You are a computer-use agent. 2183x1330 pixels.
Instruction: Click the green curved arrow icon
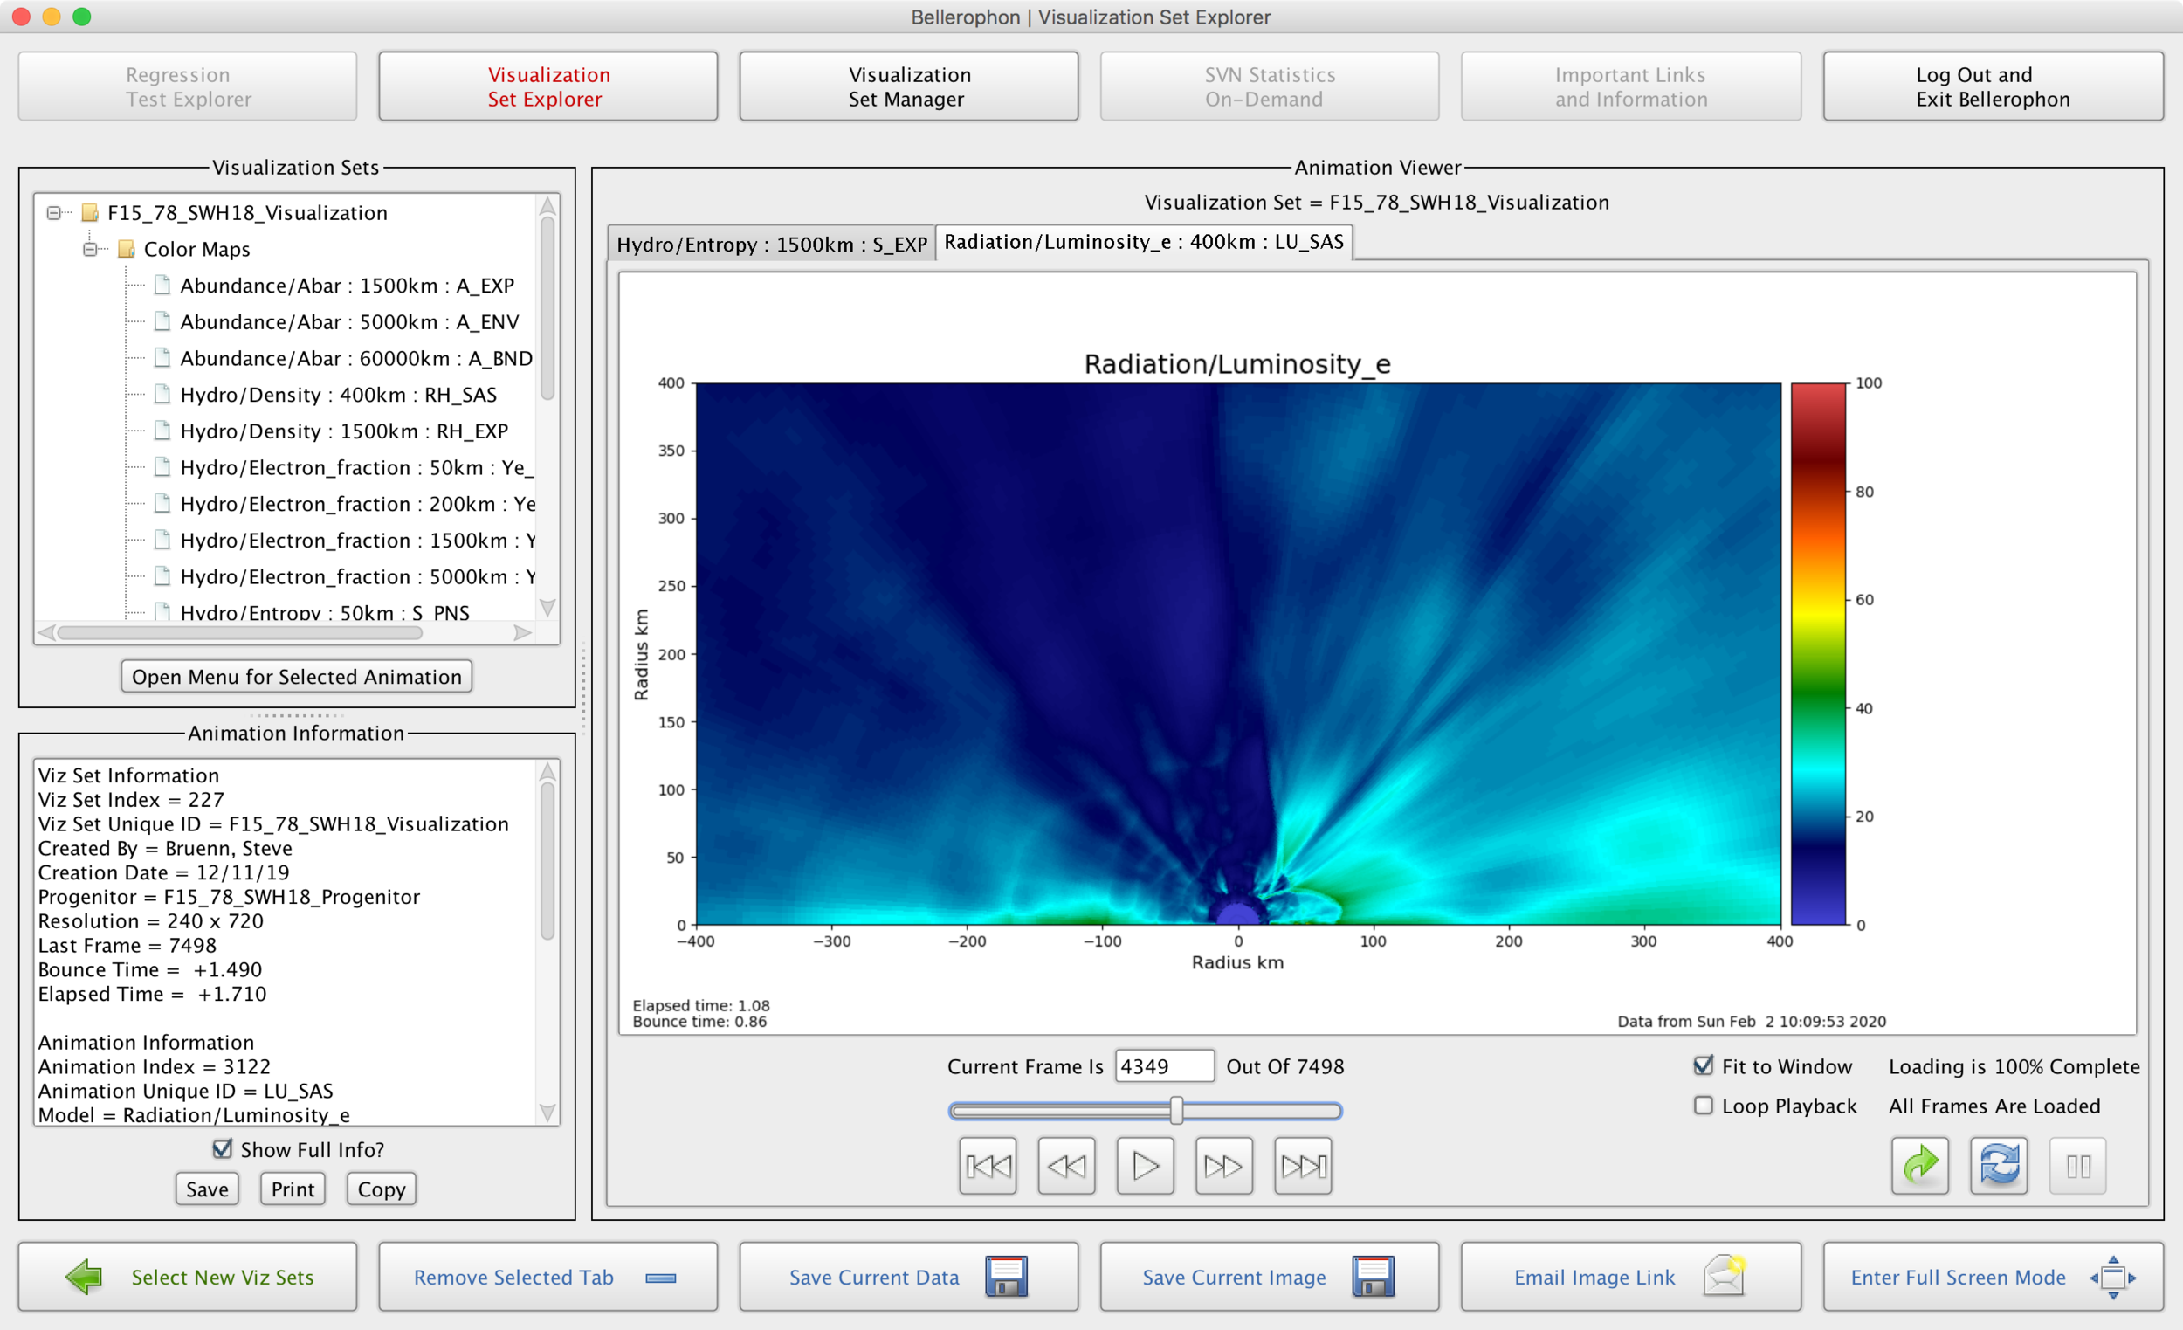pos(1919,1165)
